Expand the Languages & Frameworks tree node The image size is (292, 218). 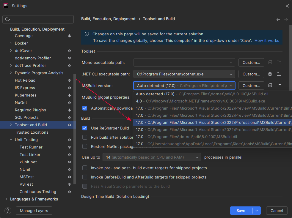[x=6, y=199]
